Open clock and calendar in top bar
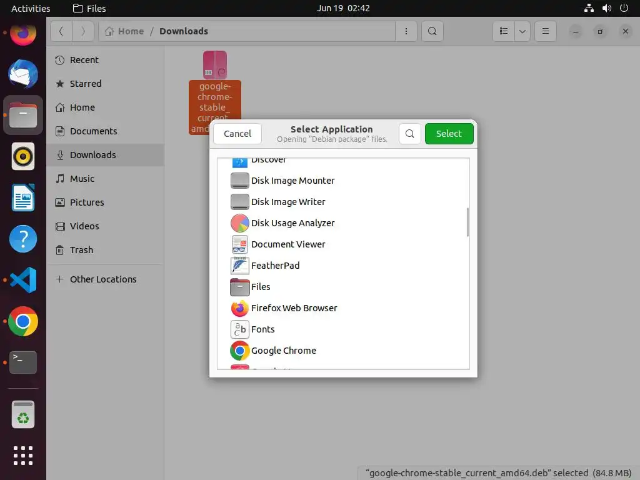640x480 pixels. (x=343, y=8)
